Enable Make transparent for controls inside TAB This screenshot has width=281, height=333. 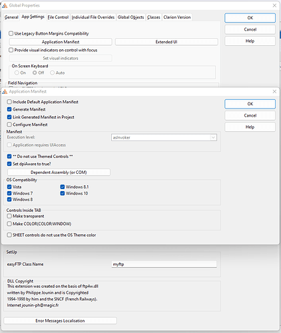(x=9, y=216)
